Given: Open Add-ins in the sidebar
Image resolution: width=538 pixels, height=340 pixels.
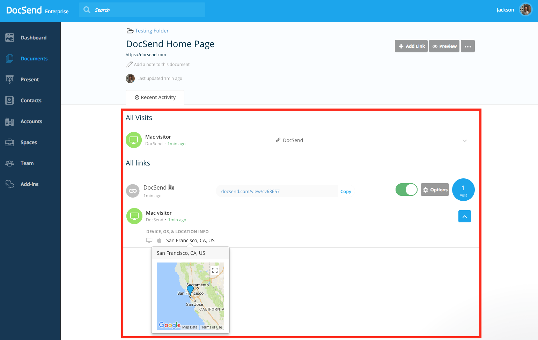Looking at the screenshot, I should point(29,184).
